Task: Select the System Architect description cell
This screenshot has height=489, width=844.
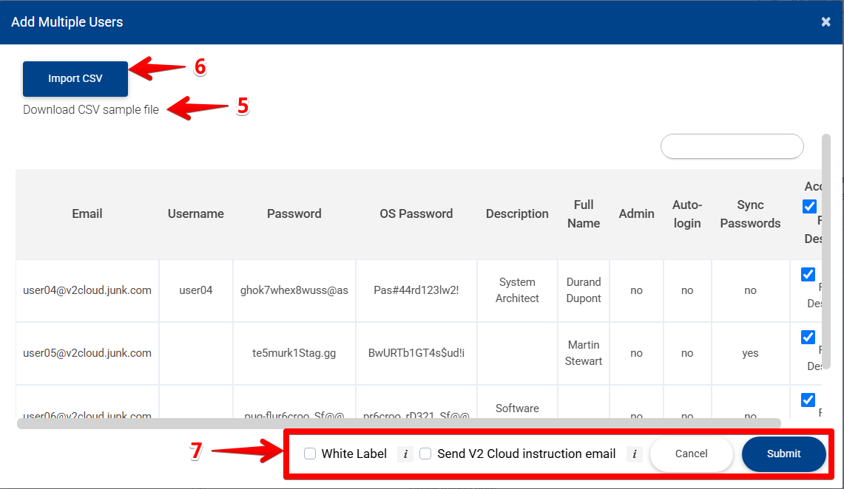Action: coord(517,290)
